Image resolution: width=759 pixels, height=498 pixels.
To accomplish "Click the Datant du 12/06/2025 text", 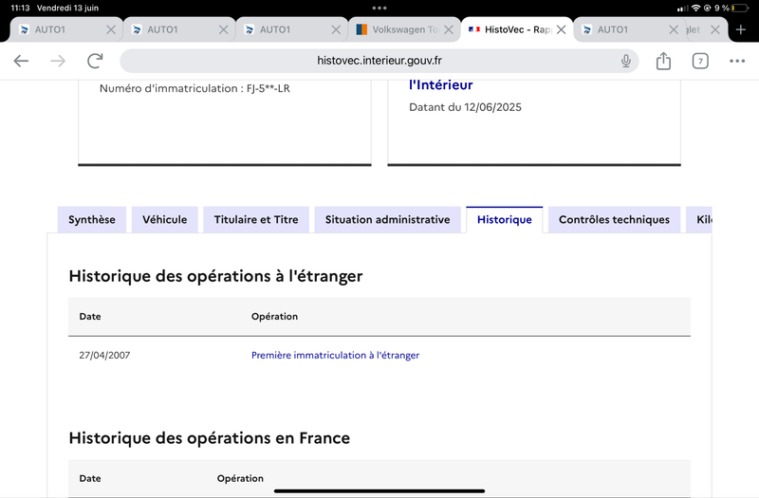I will [x=465, y=107].
